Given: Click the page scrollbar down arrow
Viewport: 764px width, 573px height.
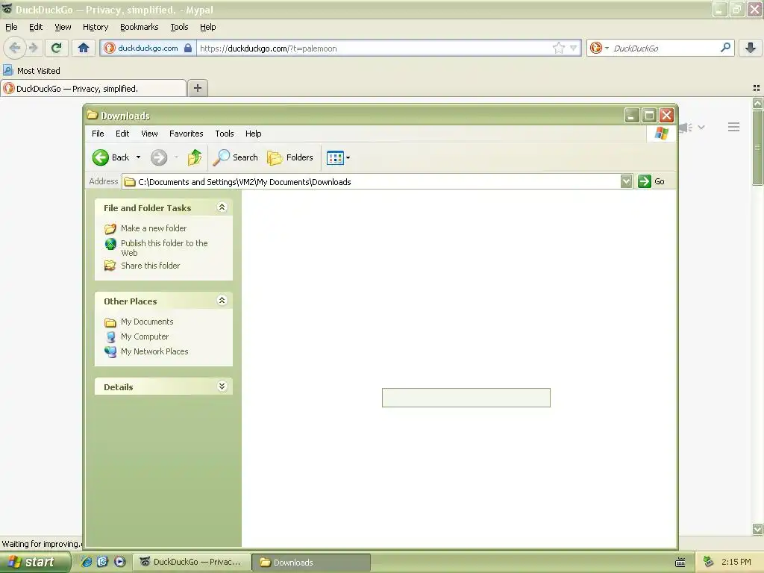Looking at the screenshot, I should coord(757,529).
